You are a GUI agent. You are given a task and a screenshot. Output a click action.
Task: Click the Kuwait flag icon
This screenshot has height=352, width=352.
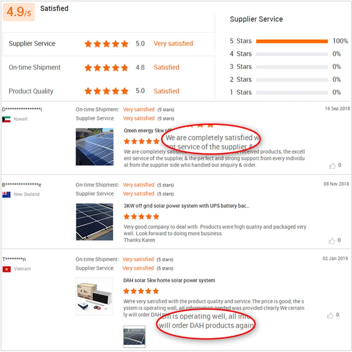pyautogui.click(x=7, y=119)
